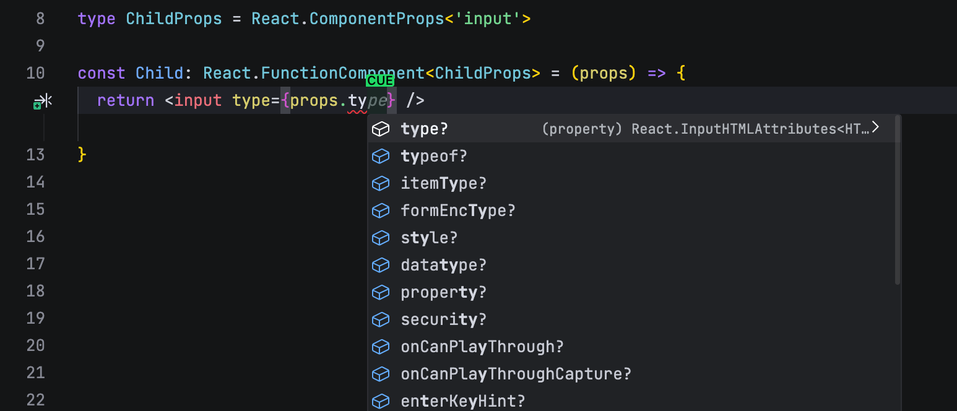Click the cube icon beside "security?"
This screenshot has width=957, height=411.
381,319
